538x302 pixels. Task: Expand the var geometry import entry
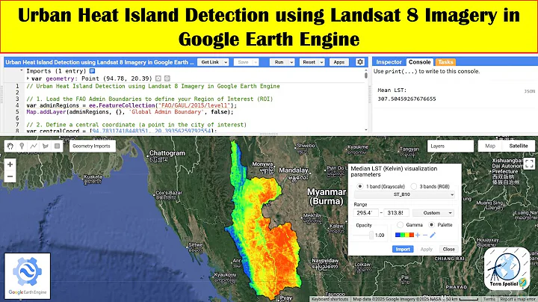(28, 78)
